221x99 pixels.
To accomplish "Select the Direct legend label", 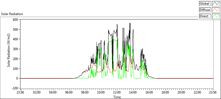I will tap(205, 16).
